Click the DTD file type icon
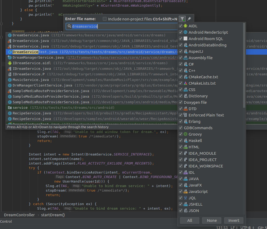Viewport: 267px width, 229px height. pos(185,109)
